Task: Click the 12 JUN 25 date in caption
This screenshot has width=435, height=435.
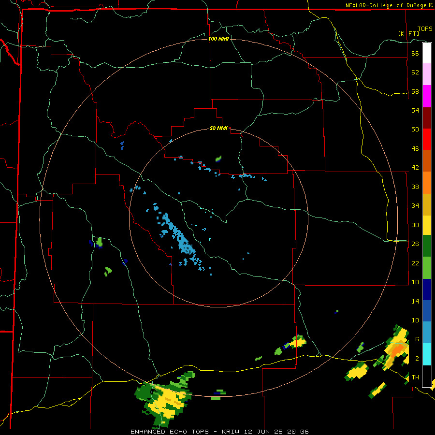Action: pyautogui.click(x=264, y=432)
